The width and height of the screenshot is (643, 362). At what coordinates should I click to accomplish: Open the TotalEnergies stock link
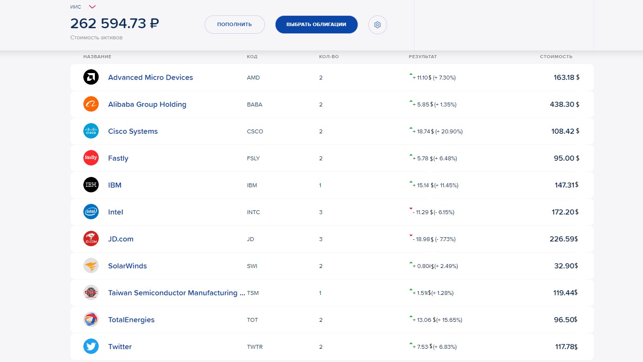[131, 320]
